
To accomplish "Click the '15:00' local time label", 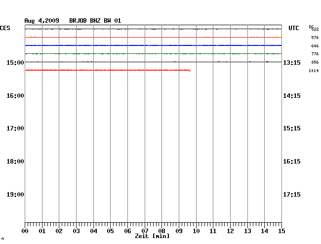I will click(15, 62).
